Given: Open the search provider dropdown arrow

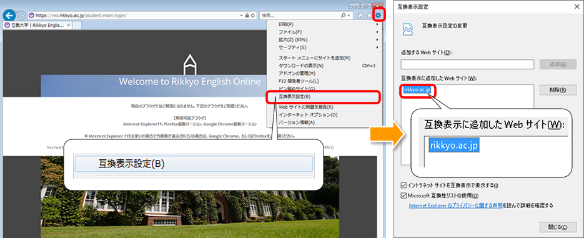Looking at the screenshot, I should (349, 16).
